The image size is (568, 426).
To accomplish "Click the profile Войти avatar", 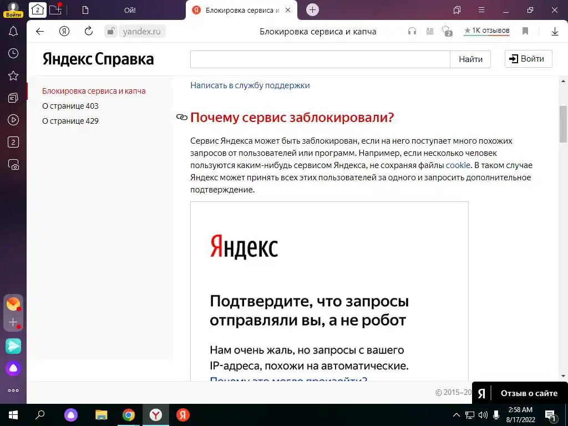I will coord(13,10).
